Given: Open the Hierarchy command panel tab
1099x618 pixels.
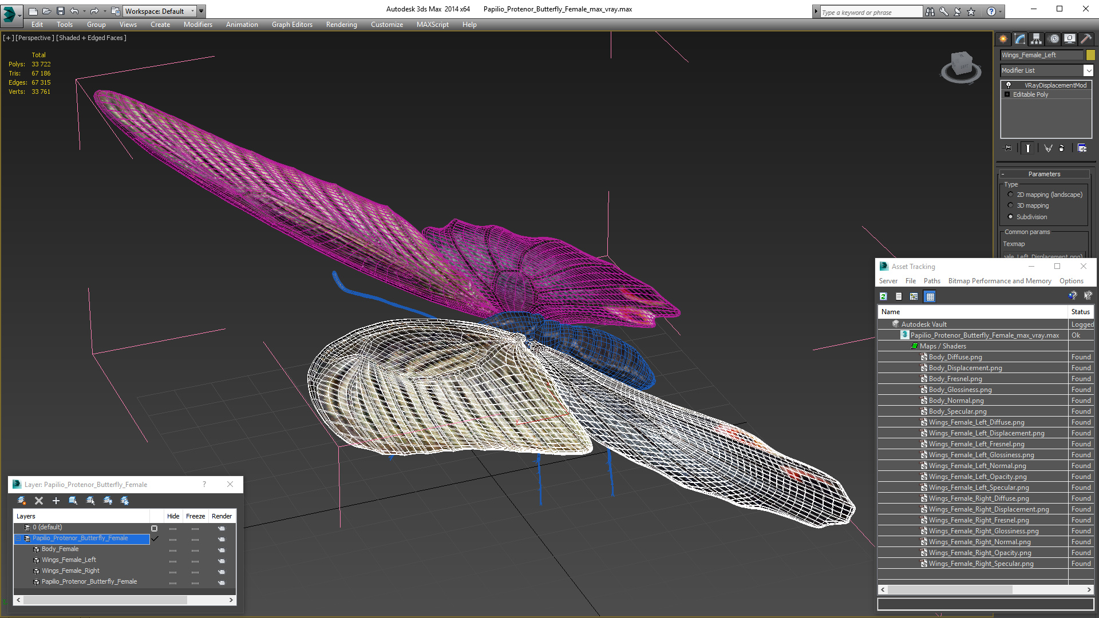Looking at the screenshot, I should [x=1037, y=39].
